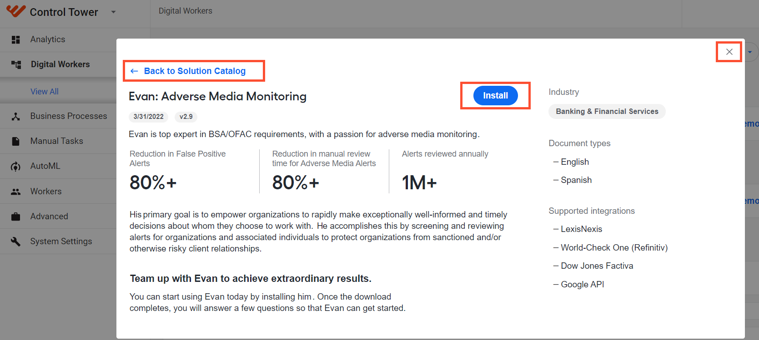Click the Supported integrations heading

[x=592, y=211]
